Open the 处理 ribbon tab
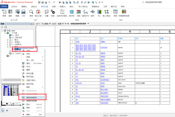 54,7
